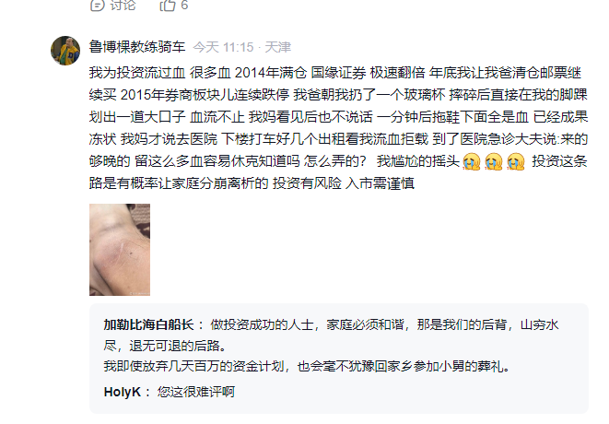
Task: Open the 讨论 label at top
Action: (x=123, y=5)
